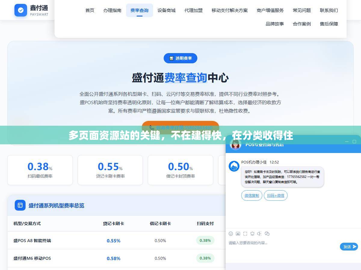Click the 0.38% badge in 盛付通M6 row

click(x=205, y=258)
